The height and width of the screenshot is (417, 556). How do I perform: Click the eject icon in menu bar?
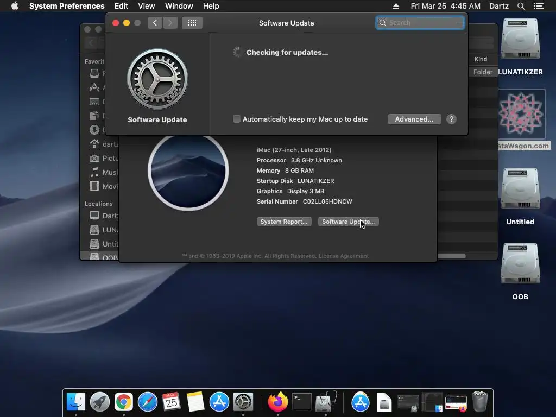pyautogui.click(x=396, y=6)
